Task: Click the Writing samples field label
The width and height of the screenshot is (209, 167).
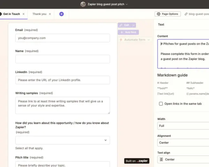Action: click(x=26, y=93)
